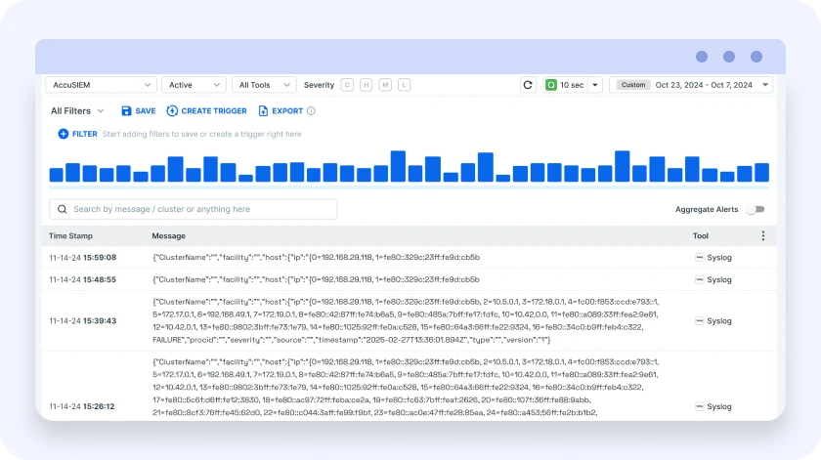Viewport: 821px width, 460px height.
Task: Toggle the Critical severity filter C
Action: (x=347, y=85)
